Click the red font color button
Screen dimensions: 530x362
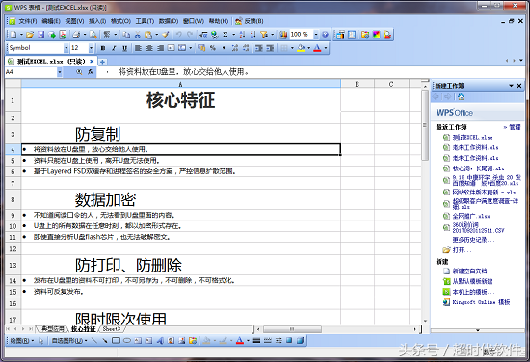pyautogui.click(x=317, y=48)
